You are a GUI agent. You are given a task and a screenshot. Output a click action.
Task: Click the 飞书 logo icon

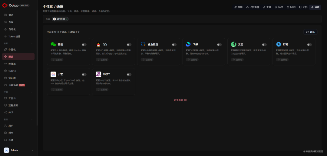[188, 44]
